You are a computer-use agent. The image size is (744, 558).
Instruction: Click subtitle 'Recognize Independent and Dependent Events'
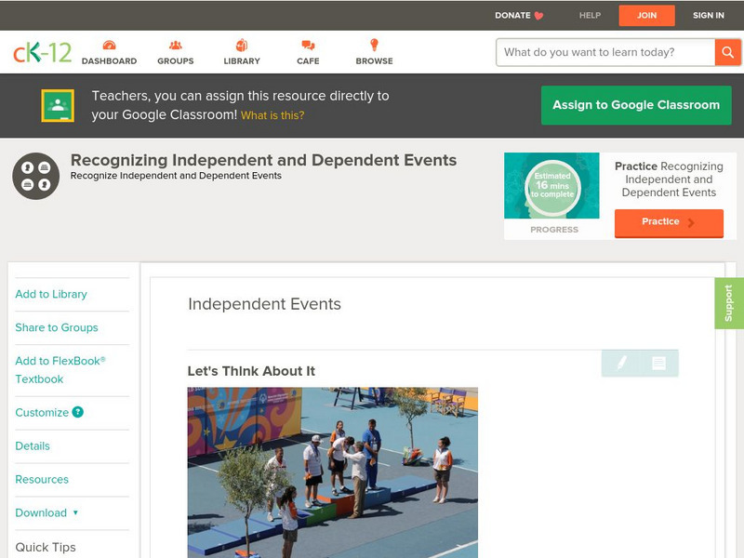click(x=176, y=176)
